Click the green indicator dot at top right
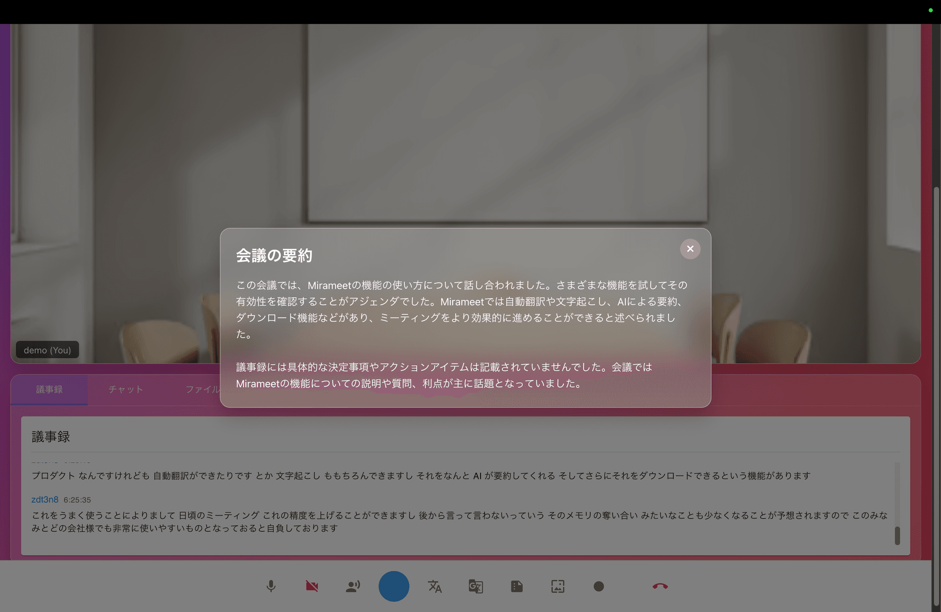941x612 pixels. [930, 10]
